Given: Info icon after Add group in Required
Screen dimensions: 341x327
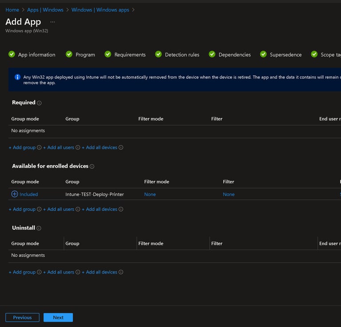Looking at the screenshot, I should click(x=39, y=148).
